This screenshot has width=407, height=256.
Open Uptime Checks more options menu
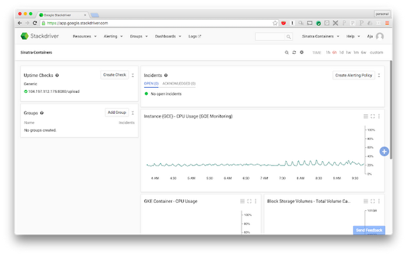pos(133,75)
